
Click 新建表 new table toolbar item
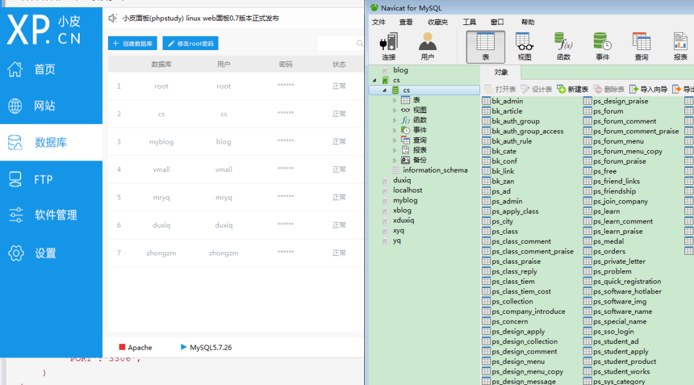click(x=573, y=89)
